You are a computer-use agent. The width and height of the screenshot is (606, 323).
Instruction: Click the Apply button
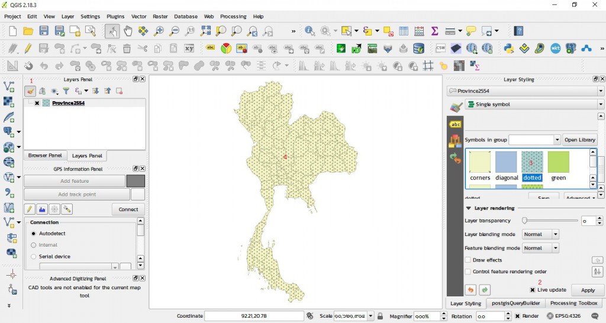[588, 290]
